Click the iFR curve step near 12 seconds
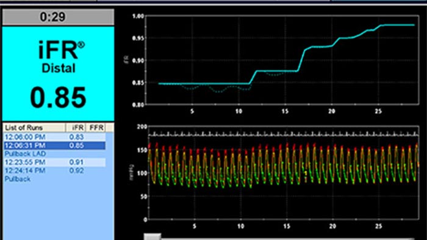Viewport: 427px width, 240px height. click(x=253, y=77)
